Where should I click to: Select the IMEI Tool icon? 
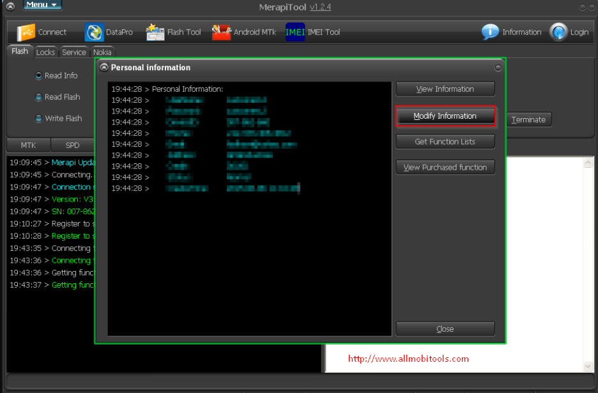[x=295, y=33]
